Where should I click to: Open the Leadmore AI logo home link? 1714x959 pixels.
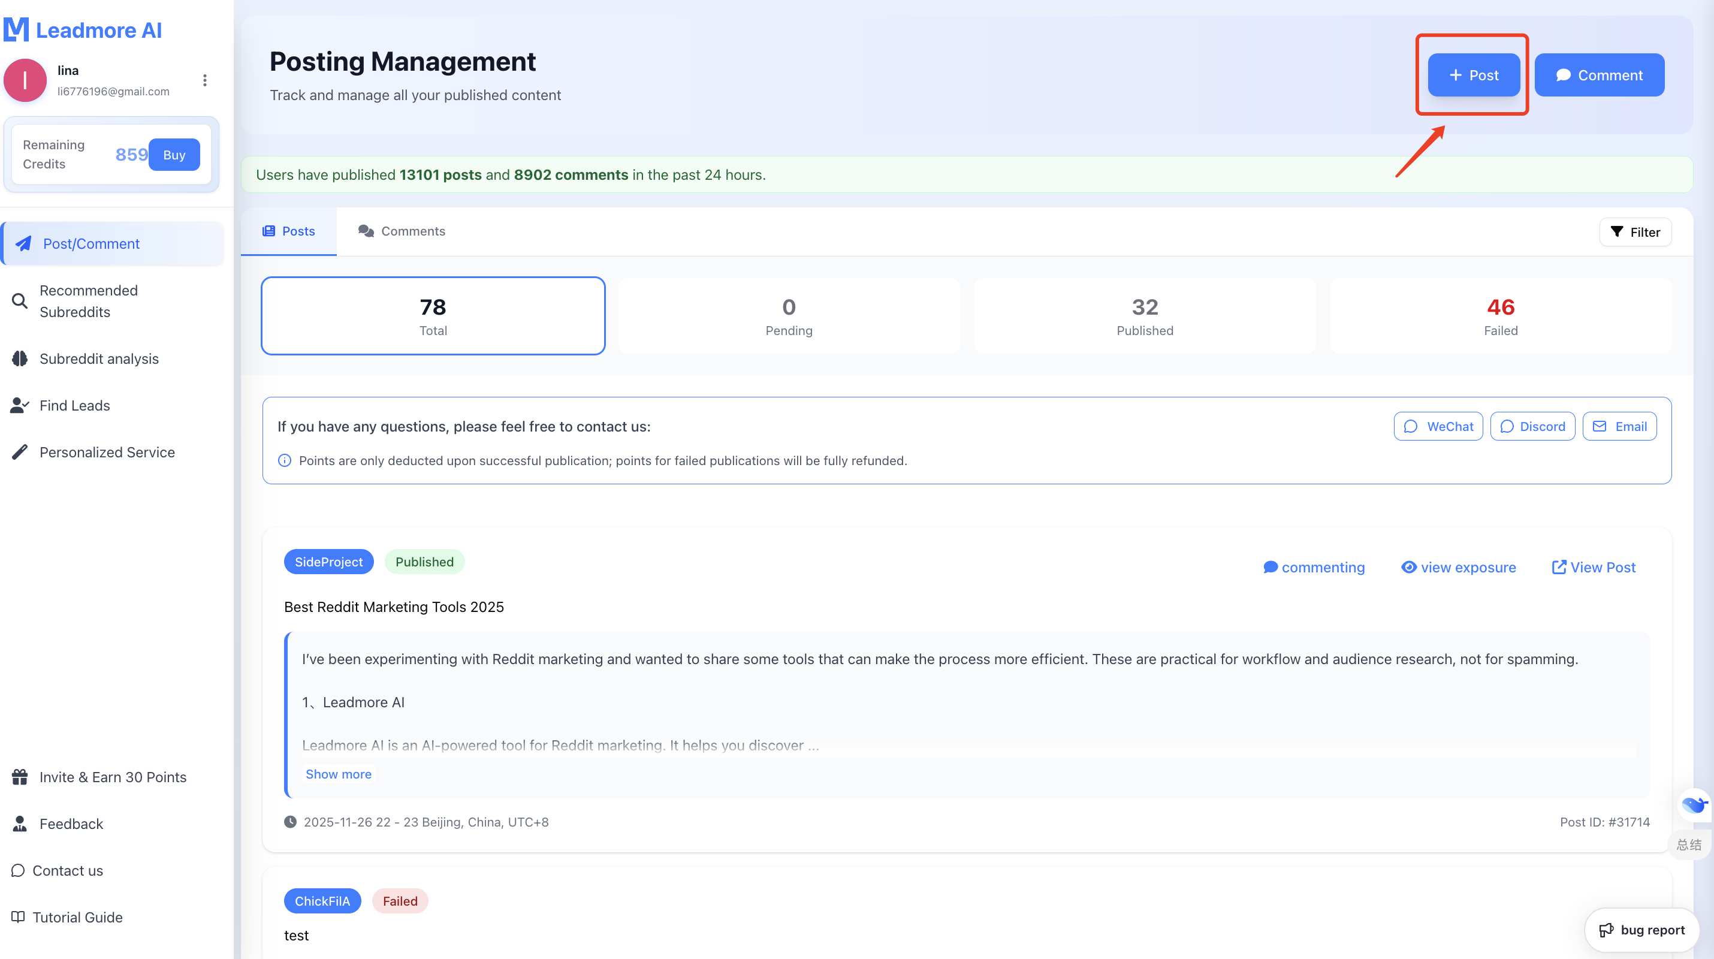pos(83,30)
